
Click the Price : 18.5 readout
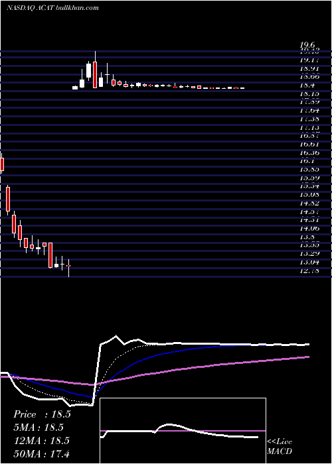(x=42, y=414)
